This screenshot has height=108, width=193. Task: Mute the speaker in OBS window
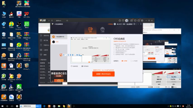(x=179, y=73)
